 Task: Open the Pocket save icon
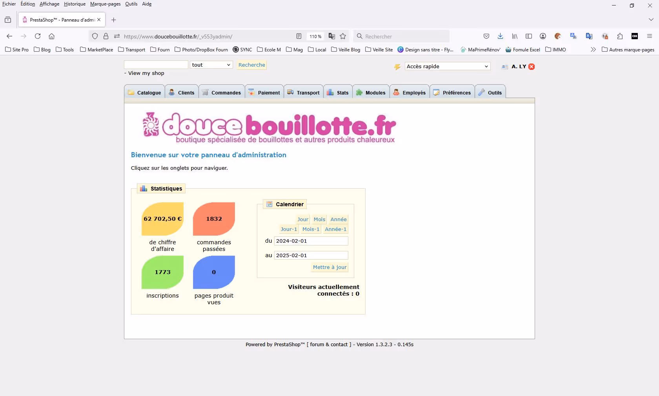[486, 36]
